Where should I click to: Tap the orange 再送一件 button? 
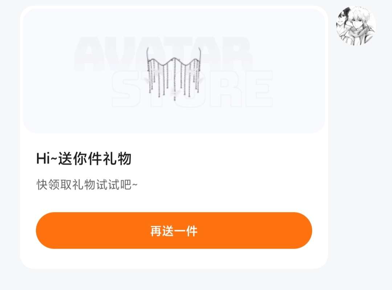174,230
